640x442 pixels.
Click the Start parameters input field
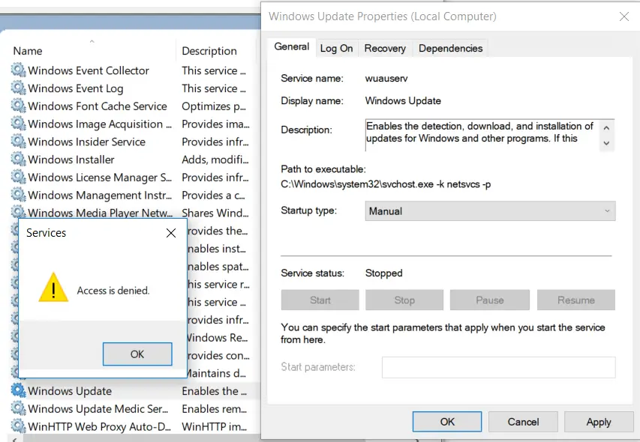click(x=498, y=367)
